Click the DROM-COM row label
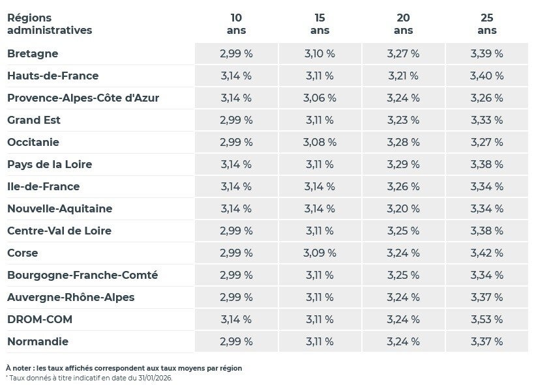The height and width of the screenshot is (385, 536). [40, 319]
